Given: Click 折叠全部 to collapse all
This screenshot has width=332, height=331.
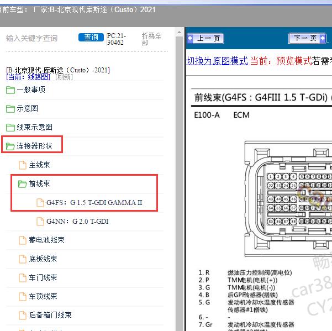Looking at the screenshot, I should coord(151,39).
